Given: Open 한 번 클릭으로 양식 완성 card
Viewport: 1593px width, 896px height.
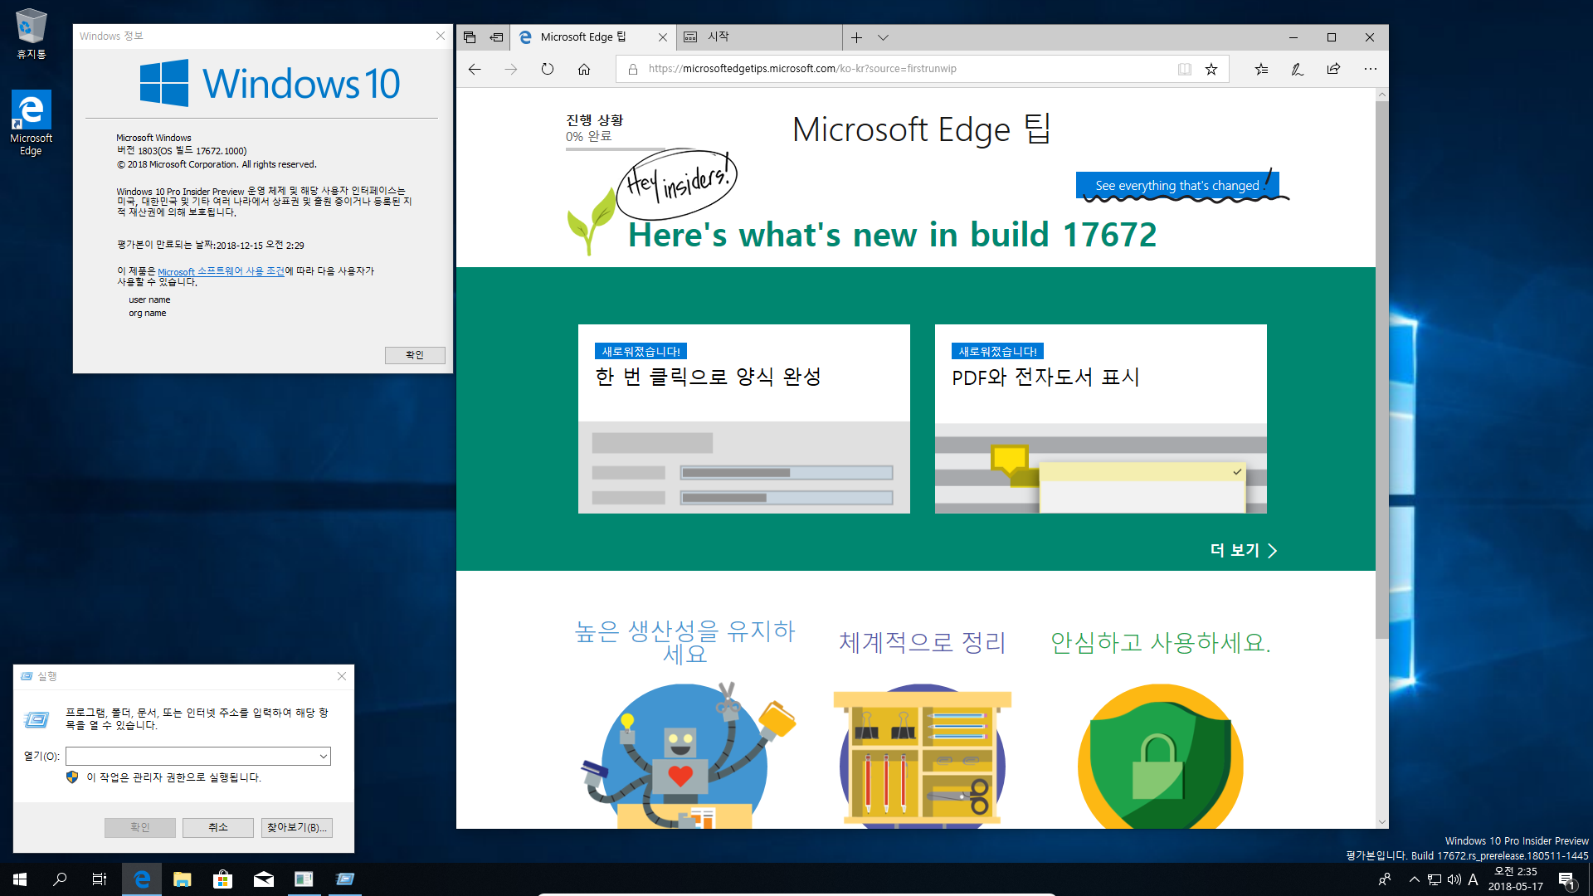Looking at the screenshot, I should coord(744,419).
